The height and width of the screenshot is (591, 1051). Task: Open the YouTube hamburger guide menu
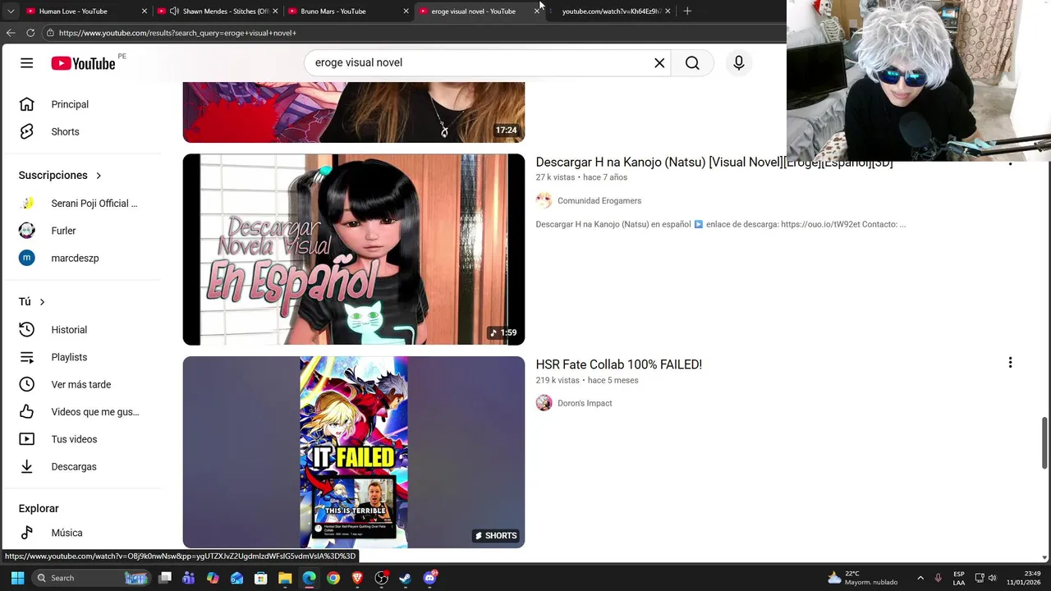tap(27, 63)
